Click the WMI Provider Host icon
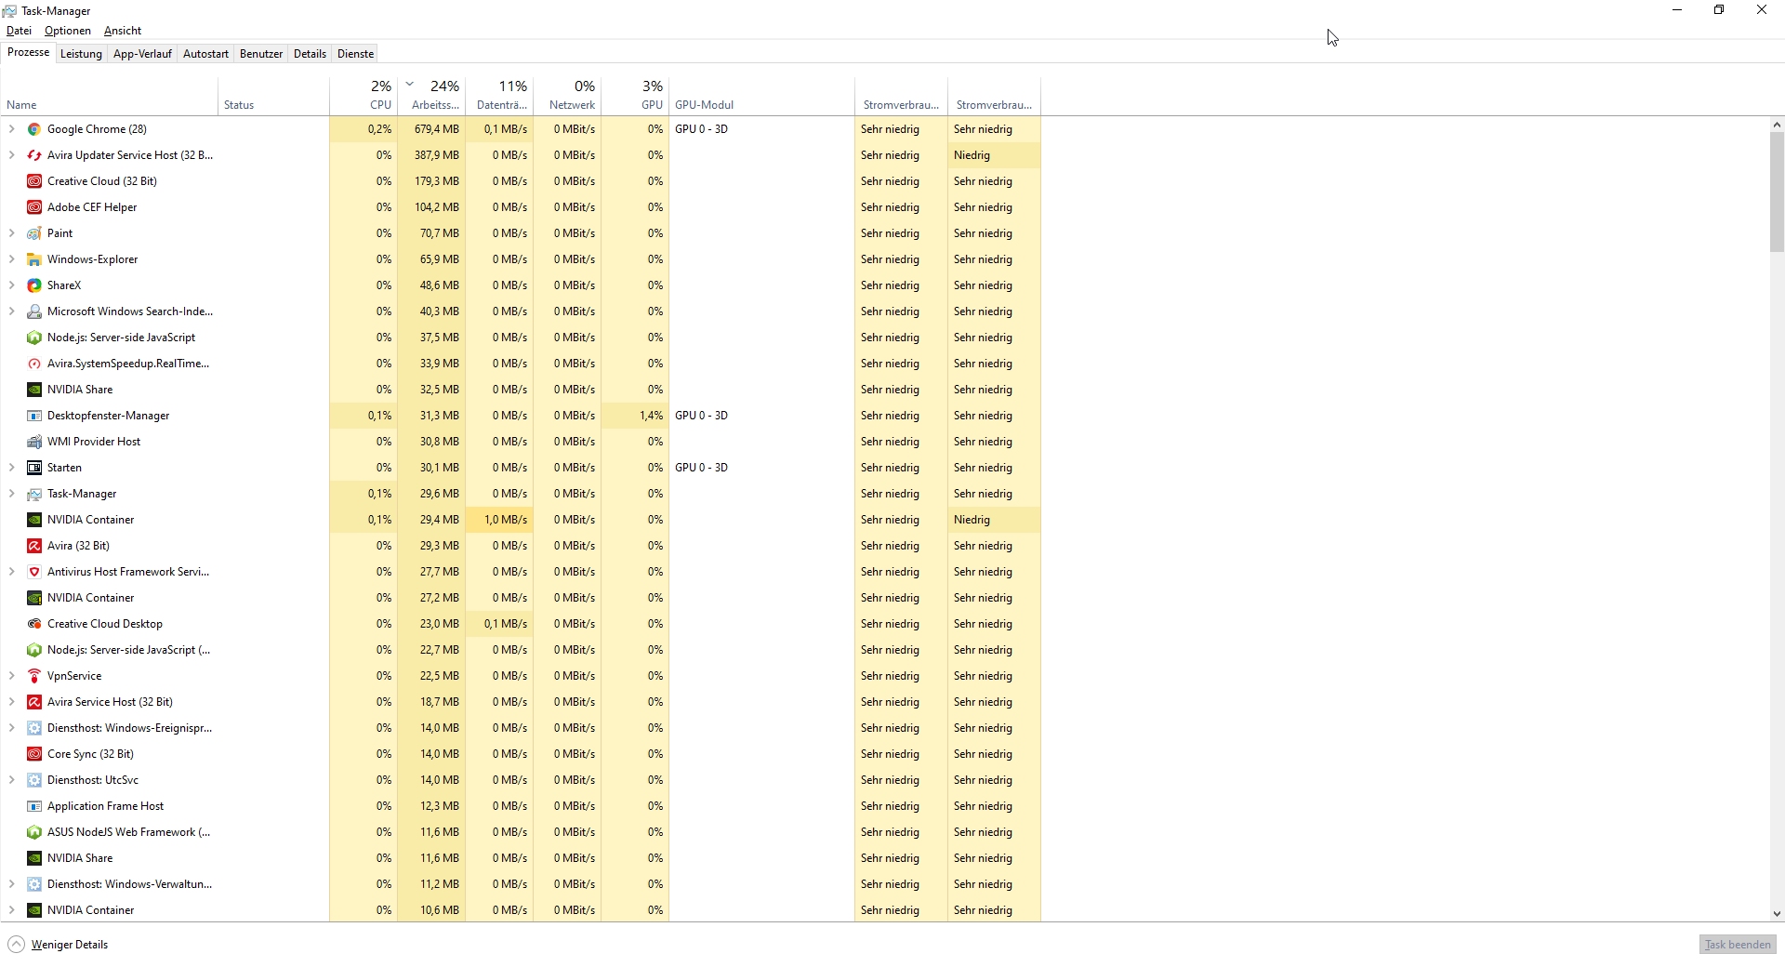Image resolution: width=1785 pixels, height=967 pixels. 34,442
